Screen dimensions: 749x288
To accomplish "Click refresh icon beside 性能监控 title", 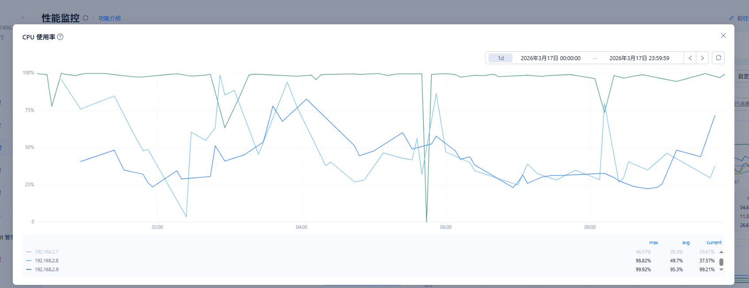I will (85, 18).
